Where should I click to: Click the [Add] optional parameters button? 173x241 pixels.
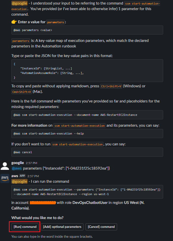[x=62, y=227]
